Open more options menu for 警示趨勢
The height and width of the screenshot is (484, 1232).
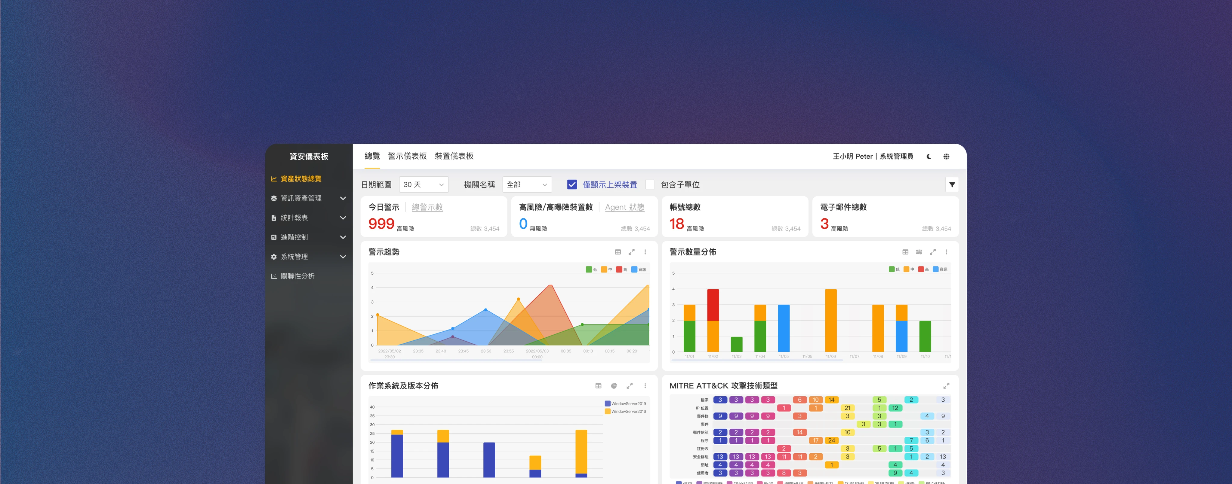tap(645, 252)
